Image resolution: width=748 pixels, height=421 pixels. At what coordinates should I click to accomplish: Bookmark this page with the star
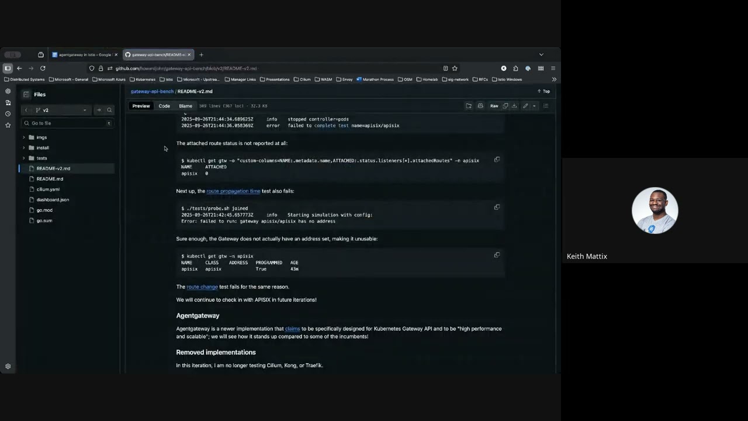[455, 68]
